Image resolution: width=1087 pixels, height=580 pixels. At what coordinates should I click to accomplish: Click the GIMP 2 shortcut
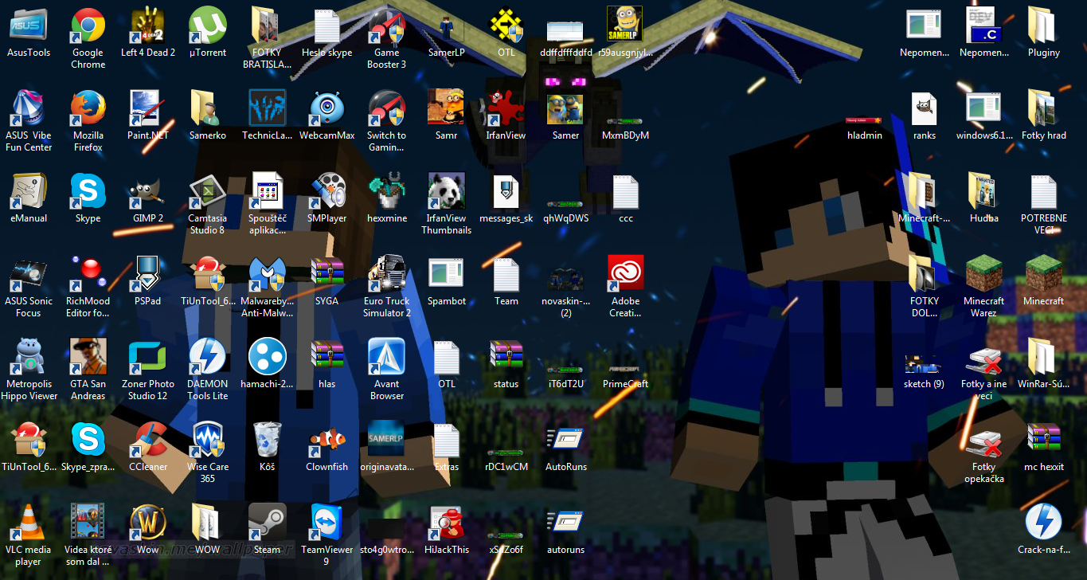(x=147, y=193)
